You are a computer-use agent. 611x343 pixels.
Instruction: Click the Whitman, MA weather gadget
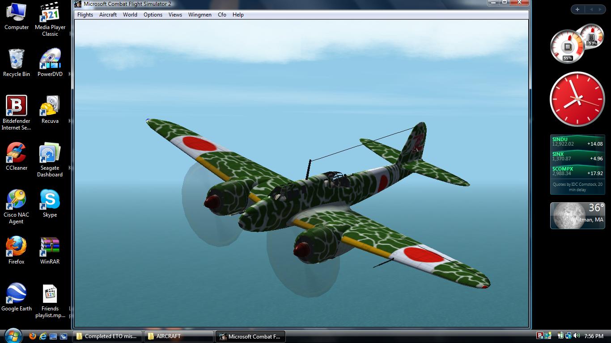click(577, 215)
